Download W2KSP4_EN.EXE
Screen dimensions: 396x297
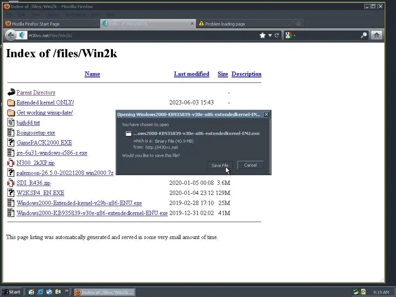[40, 193]
